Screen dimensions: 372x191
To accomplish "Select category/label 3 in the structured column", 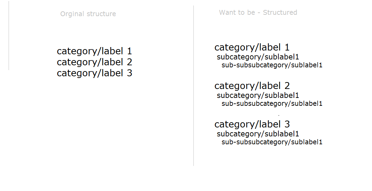I will [252, 124].
